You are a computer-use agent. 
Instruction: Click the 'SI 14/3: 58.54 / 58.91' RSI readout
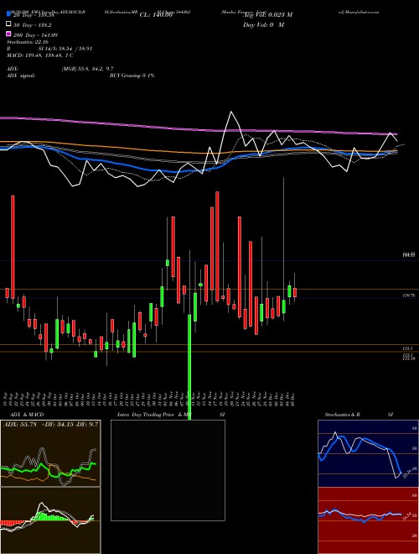tap(64, 49)
